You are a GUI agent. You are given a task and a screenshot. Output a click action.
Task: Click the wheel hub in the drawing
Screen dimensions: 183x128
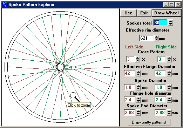[60, 67]
